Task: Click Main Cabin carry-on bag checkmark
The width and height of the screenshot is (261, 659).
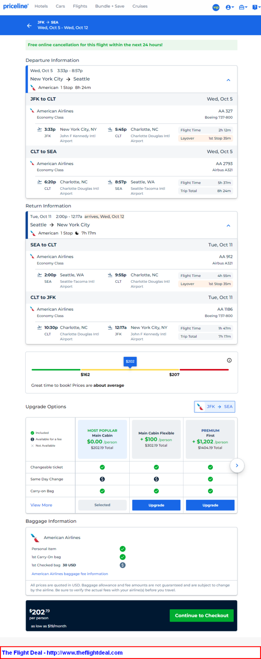Action: (102, 491)
